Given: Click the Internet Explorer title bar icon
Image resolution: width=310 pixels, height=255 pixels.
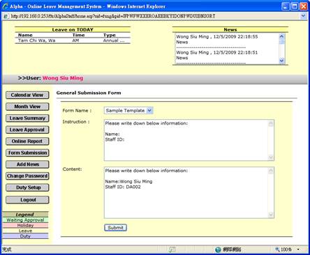Looking at the screenshot, I should click(5, 6).
